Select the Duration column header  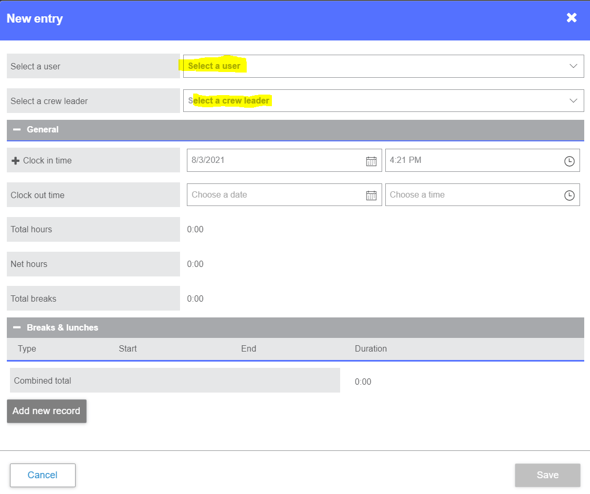[x=371, y=349]
